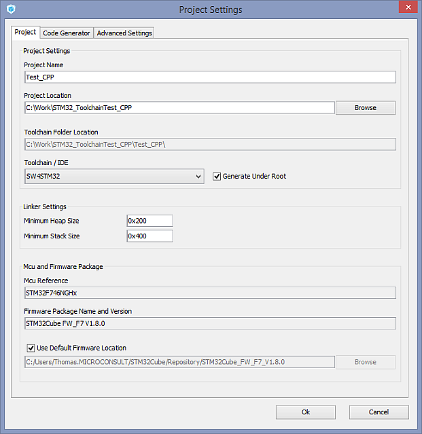The width and height of the screenshot is (422, 434).
Task: Cancel the project settings changes
Action: pyautogui.click(x=379, y=412)
